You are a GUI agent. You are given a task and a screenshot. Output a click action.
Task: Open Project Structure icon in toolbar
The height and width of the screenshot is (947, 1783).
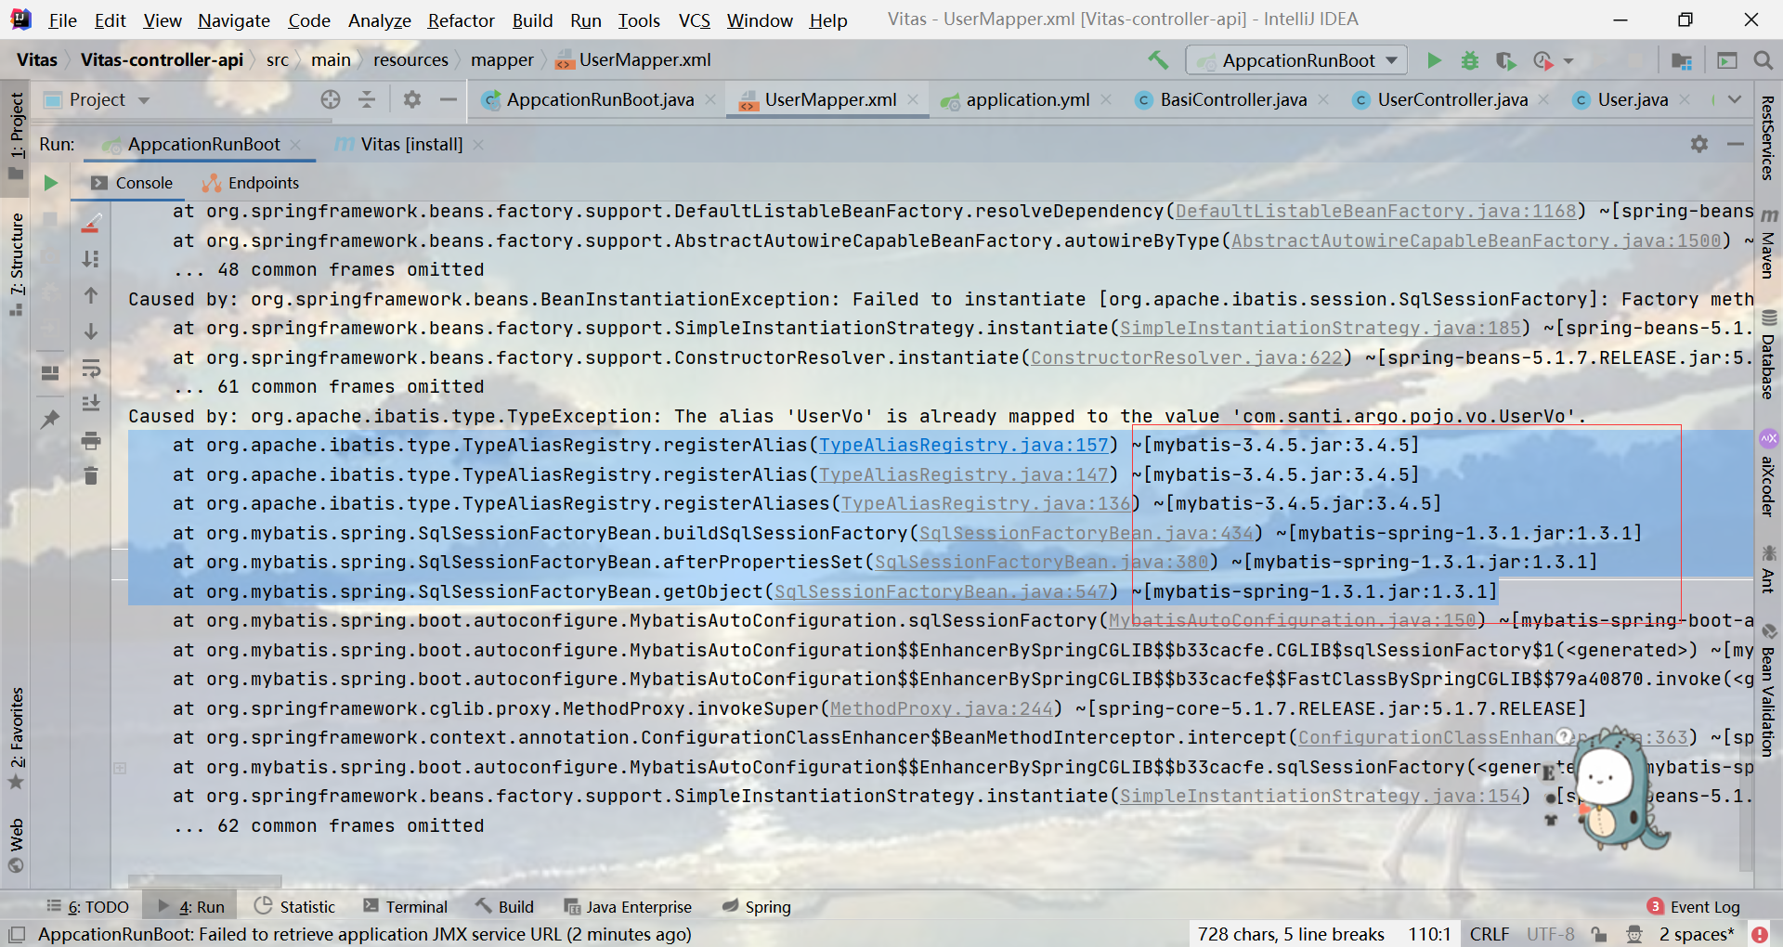point(1682,60)
